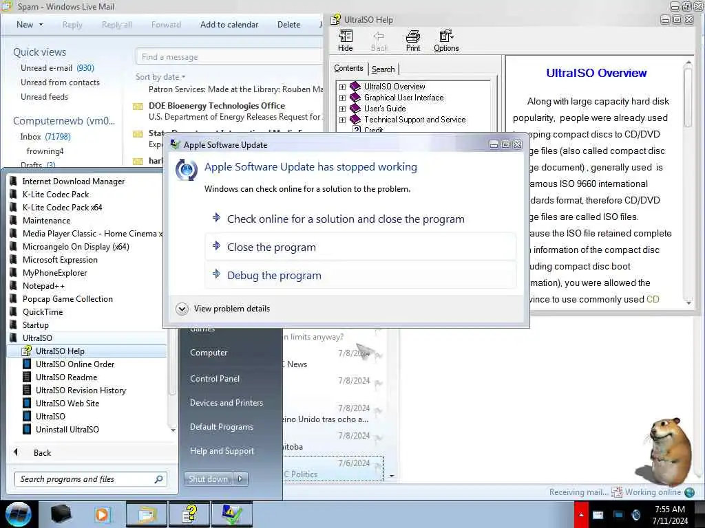Select UltraISO Overview book icon in contents tree
The image size is (705, 528).
355,86
